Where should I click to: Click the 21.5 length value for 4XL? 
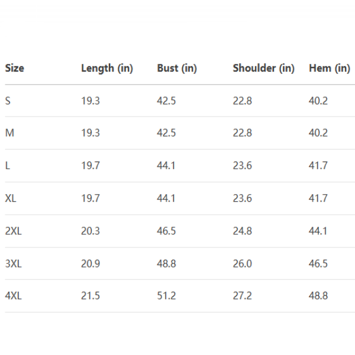pyautogui.click(x=91, y=296)
